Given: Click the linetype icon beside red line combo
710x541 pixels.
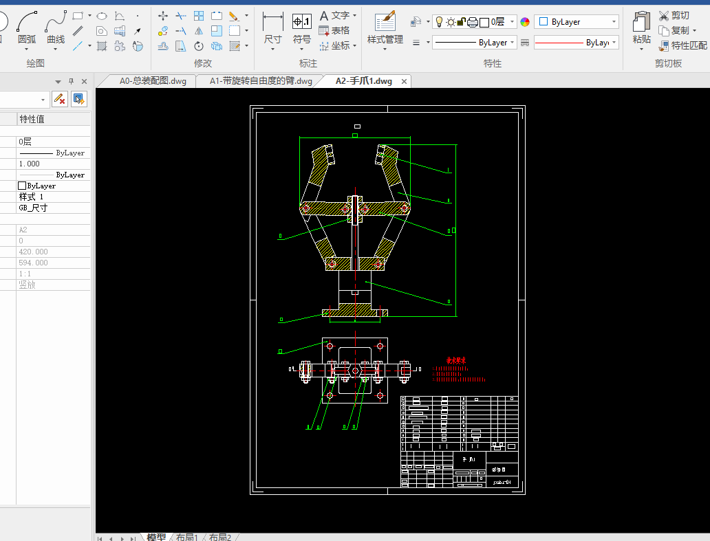Looking at the screenshot, I should [525, 43].
